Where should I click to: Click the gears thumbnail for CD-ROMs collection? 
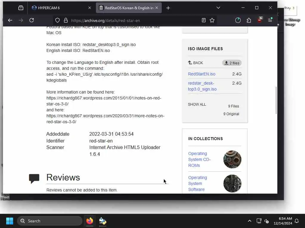232,159
